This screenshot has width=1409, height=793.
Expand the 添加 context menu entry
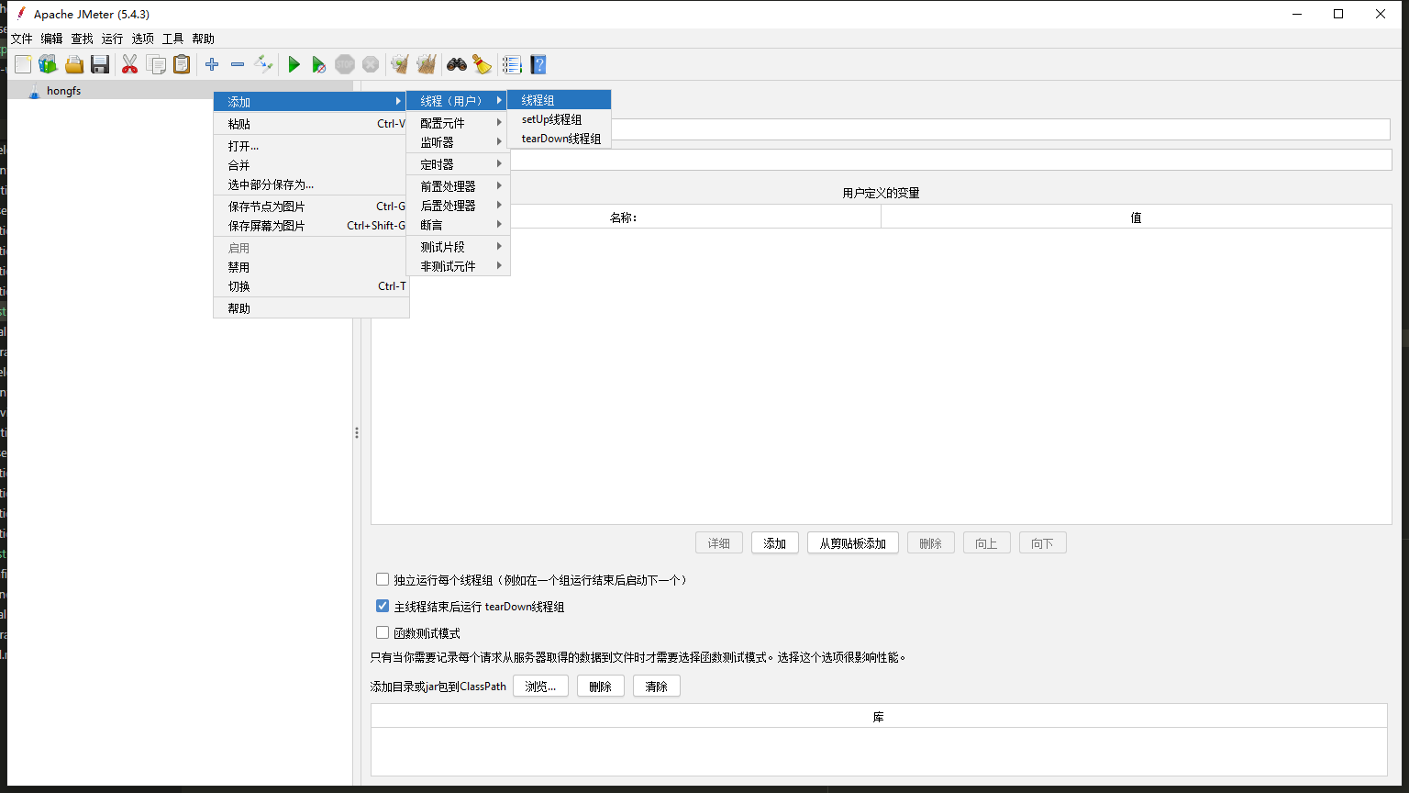[311, 102]
